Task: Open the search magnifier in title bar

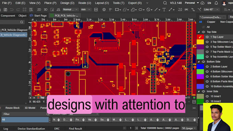Action: click(165, 3)
